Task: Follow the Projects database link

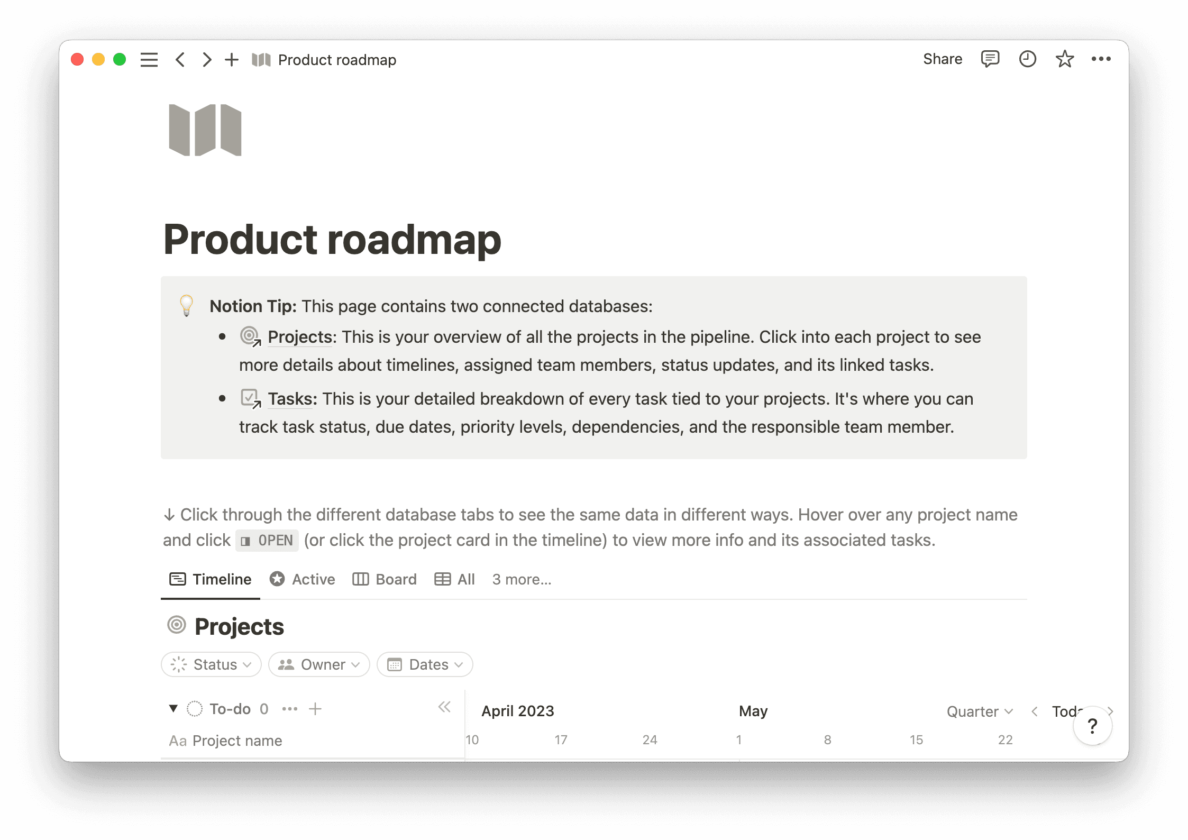Action: [299, 337]
